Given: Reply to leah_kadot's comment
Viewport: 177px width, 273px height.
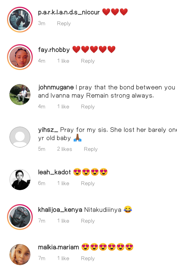Looking at the screenshot, I should pos(88,183).
